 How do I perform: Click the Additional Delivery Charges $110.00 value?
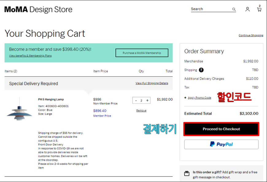point(252,79)
